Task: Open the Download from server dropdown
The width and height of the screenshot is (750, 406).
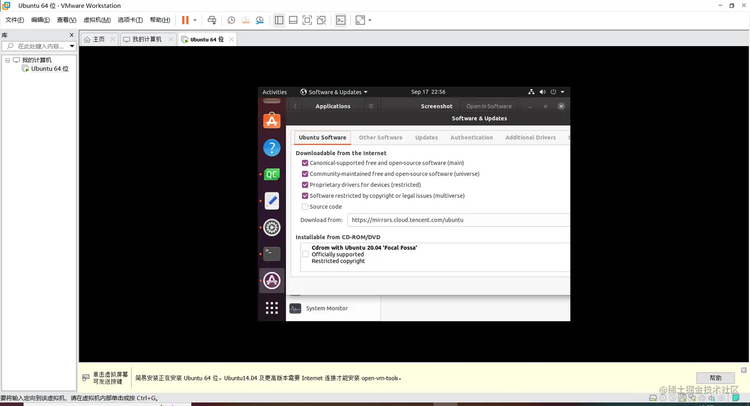Action: [x=458, y=220]
